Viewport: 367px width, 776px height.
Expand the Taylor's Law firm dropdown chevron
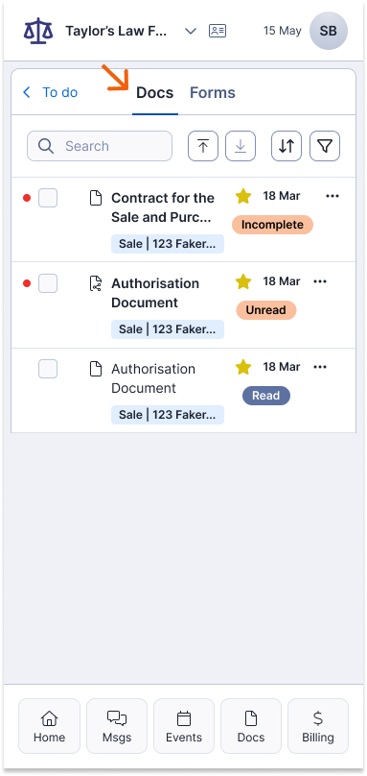[x=191, y=31]
